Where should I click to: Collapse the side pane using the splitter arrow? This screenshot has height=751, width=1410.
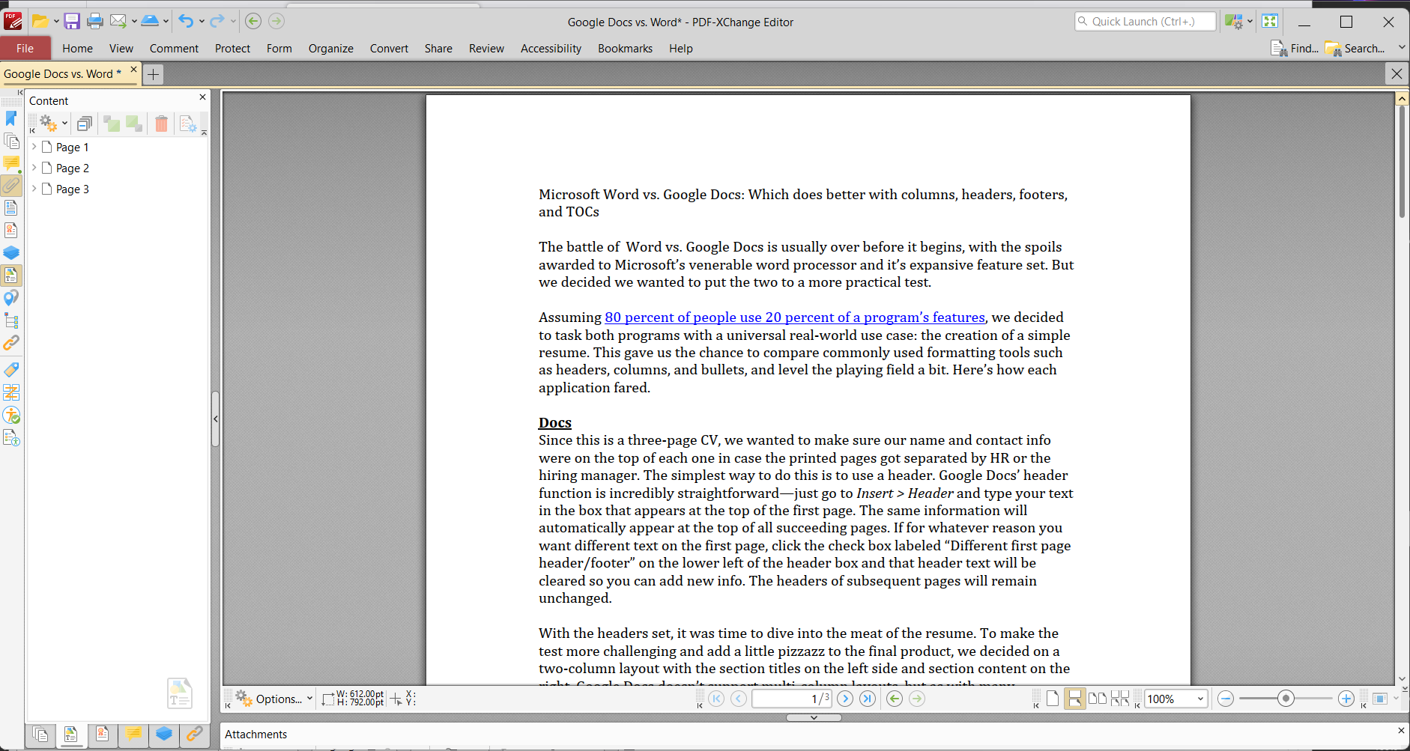click(x=215, y=419)
